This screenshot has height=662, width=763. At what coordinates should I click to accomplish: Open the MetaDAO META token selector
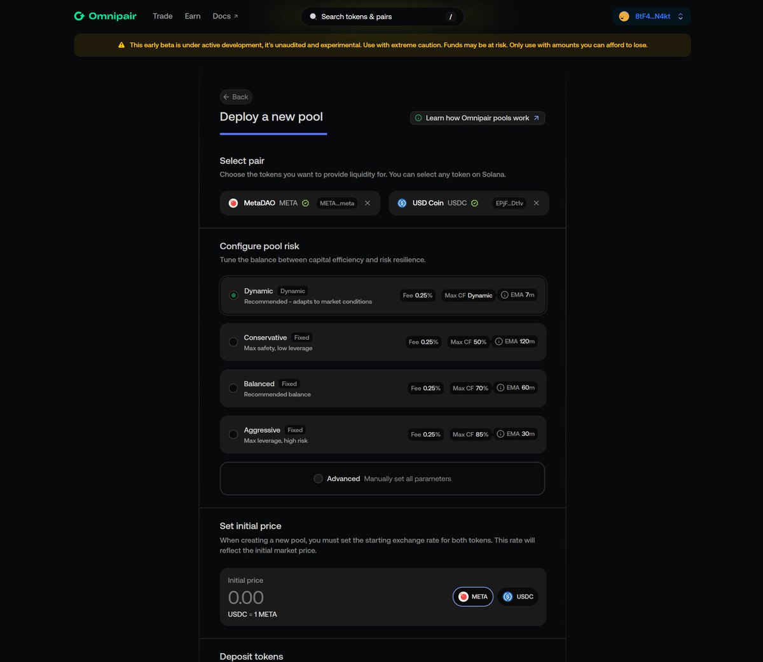tap(300, 203)
